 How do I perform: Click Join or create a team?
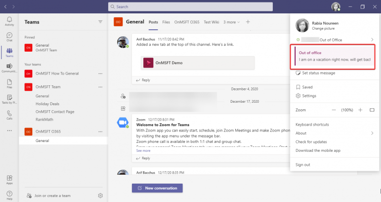[49, 196]
